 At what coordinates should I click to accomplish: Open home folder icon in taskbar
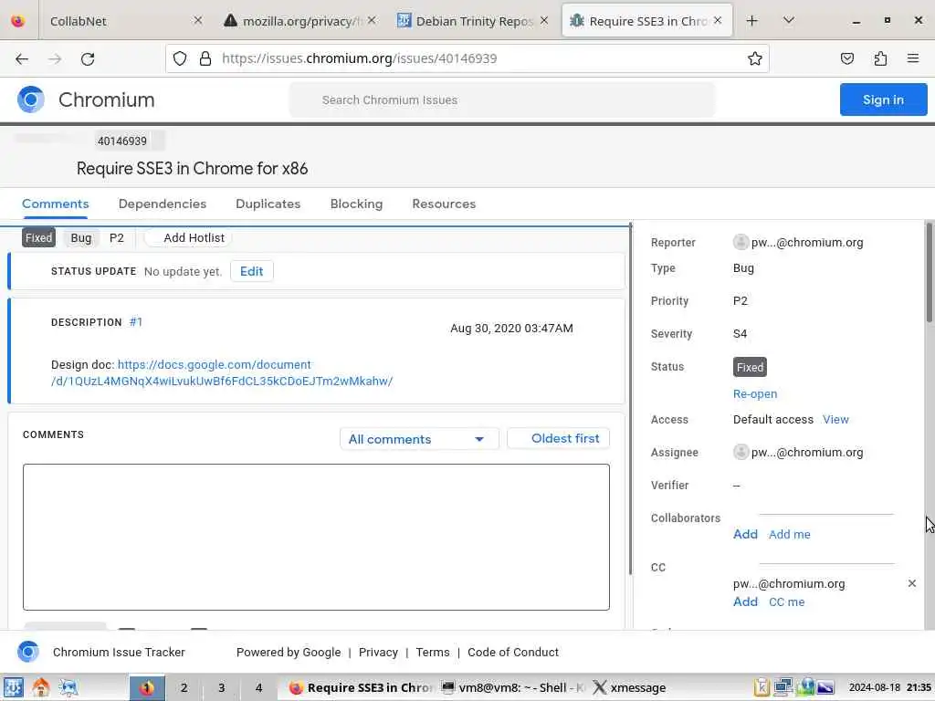point(41,687)
